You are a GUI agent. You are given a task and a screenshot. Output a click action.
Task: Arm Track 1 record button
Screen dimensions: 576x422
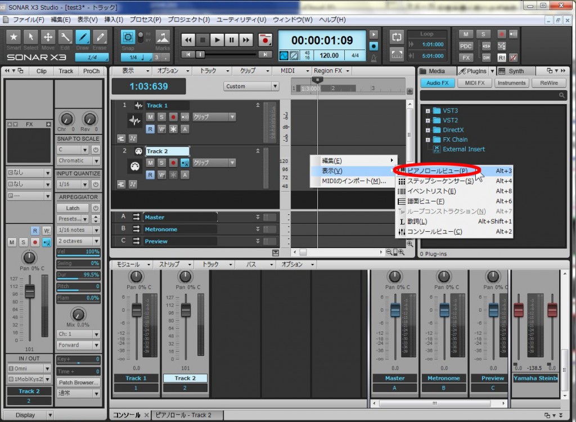173,117
